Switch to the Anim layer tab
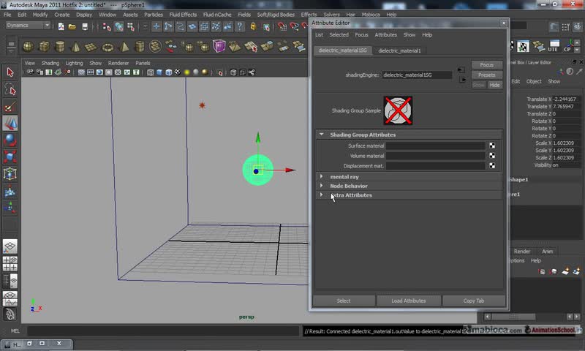This screenshot has height=351, width=585. (547, 252)
